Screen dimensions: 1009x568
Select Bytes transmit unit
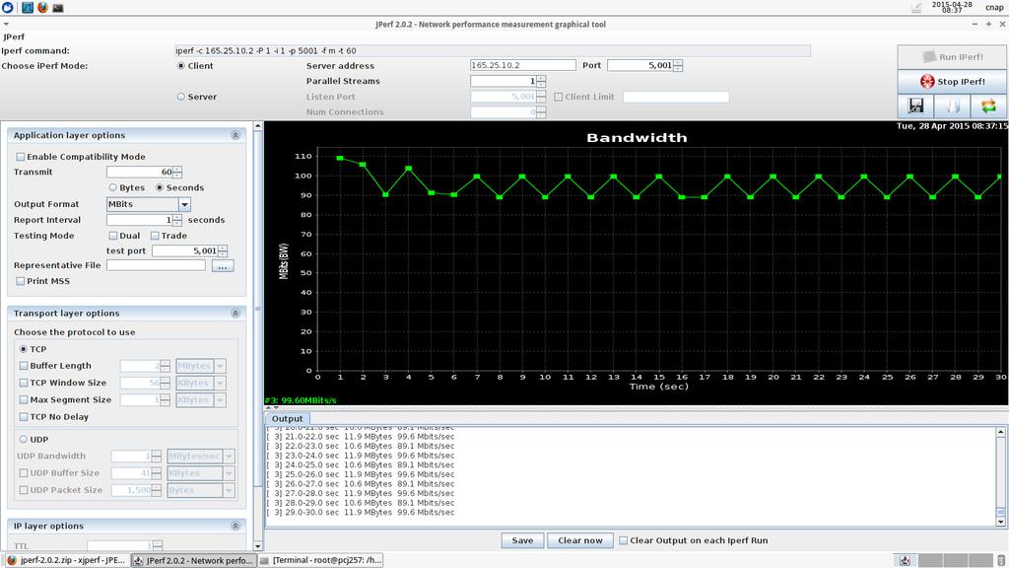pyautogui.click(x=112, y=187)
